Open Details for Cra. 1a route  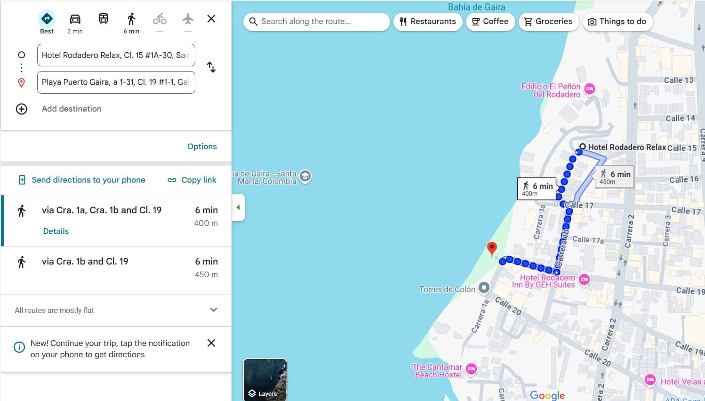pyautogui.click(x=56, y=231)
